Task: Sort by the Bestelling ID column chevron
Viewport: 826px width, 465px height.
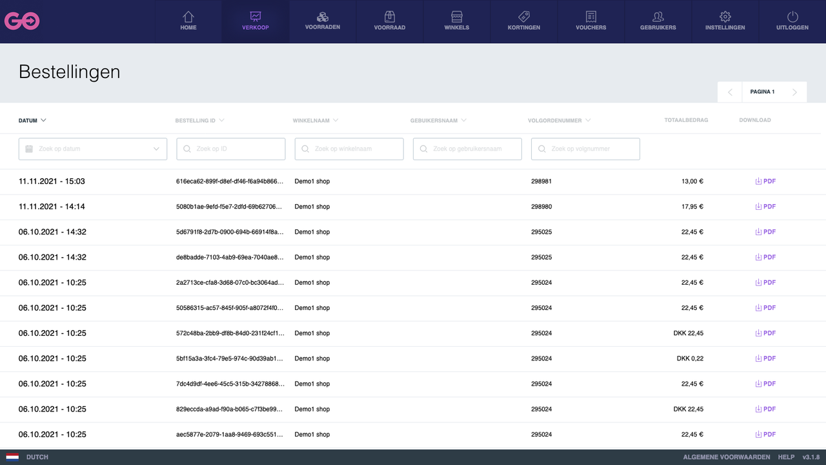Action: pos(221,120)
